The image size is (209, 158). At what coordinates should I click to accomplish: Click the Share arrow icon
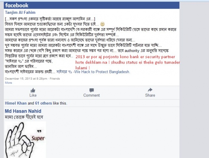coord(150,90)
